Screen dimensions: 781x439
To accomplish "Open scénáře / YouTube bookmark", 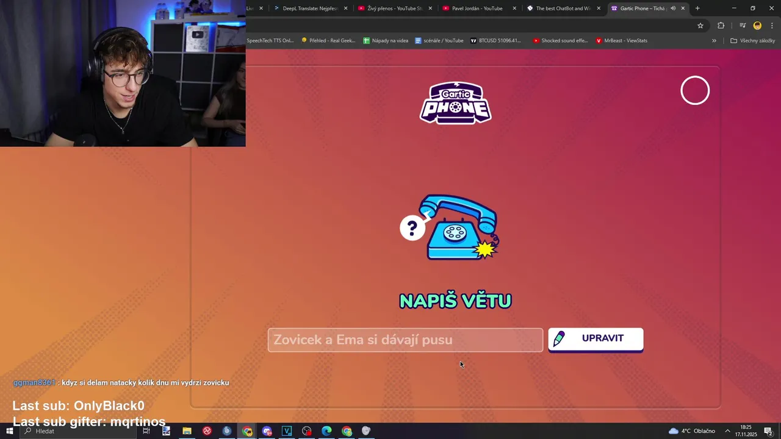I will 439,41.
